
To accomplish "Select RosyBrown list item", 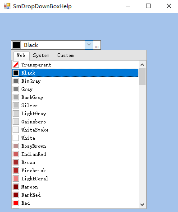I will point(75,146).
